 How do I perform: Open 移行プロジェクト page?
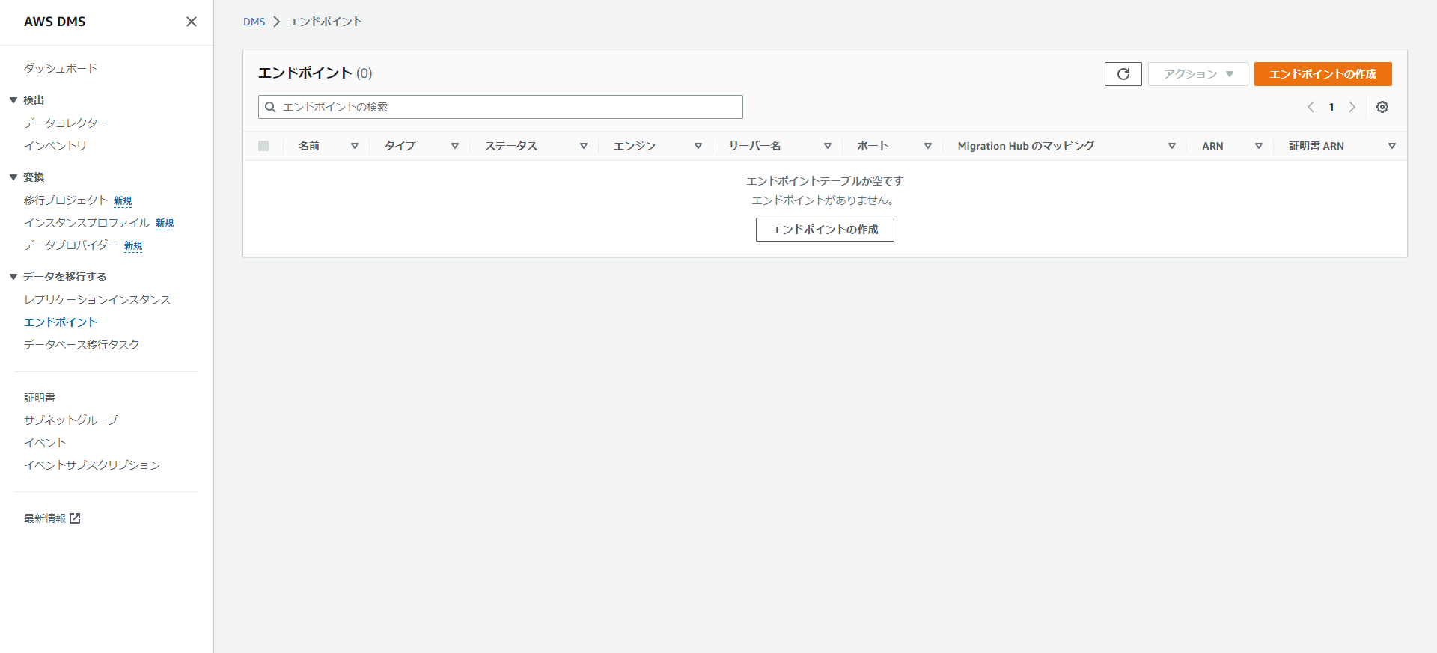(x=66, y=200)
